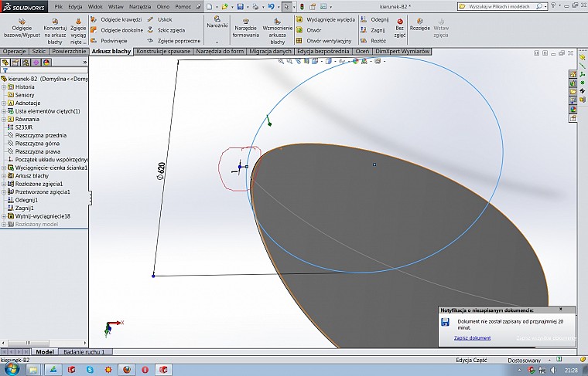Click the filter icon in the tree
Screen dimensions: 588x376
tap(5, 70)
